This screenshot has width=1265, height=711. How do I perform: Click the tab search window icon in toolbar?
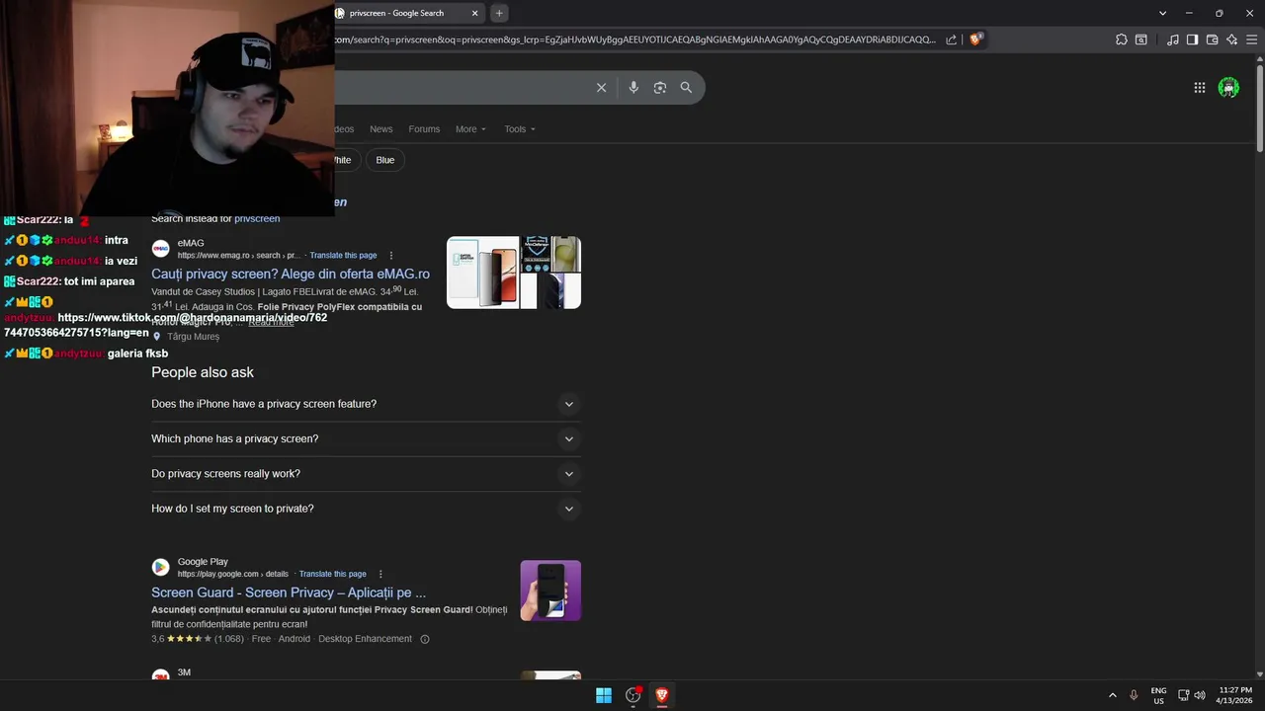[x=1141, y=39]
